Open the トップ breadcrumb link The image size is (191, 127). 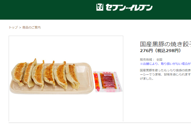tap(13, 27)
